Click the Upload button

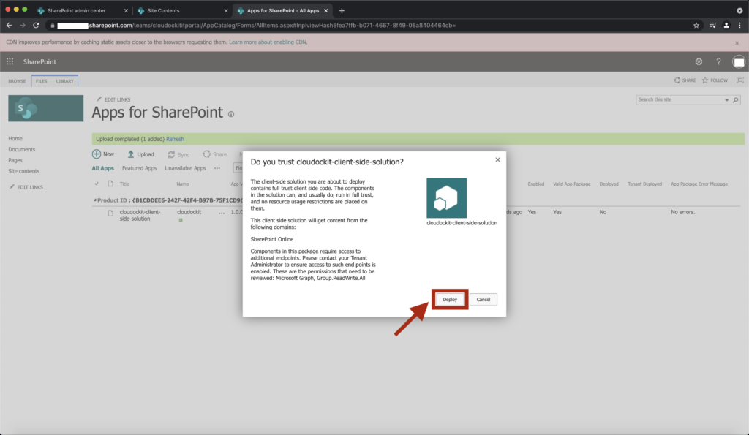pos(140,154)
